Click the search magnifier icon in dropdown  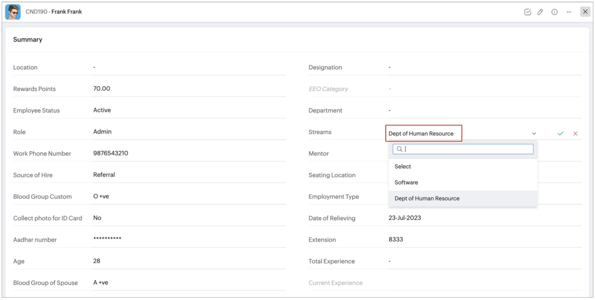(x=400, y=149)
